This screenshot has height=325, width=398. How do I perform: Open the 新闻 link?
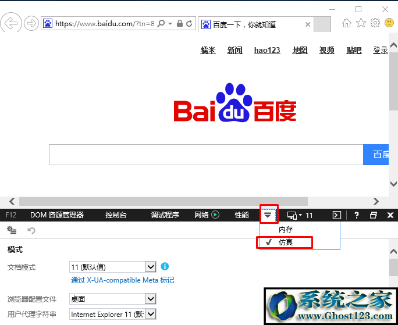pos(235,50)
